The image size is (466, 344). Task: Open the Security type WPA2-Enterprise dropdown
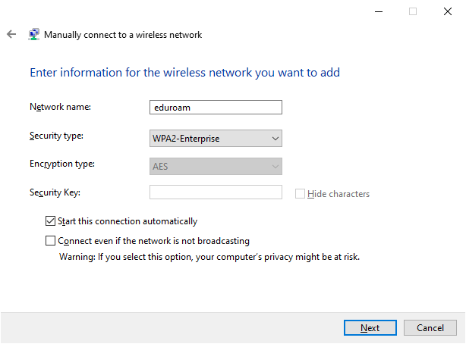tap(216, 138)
